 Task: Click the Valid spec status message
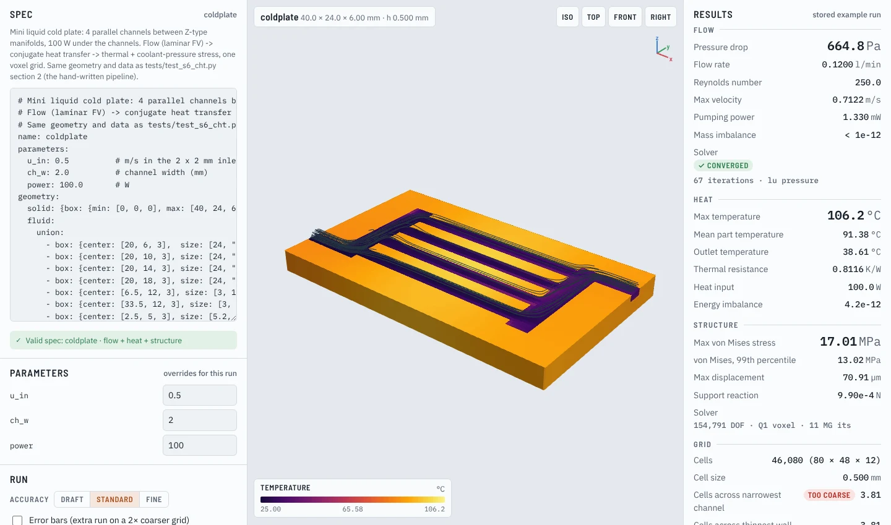[x=123, y=341]
